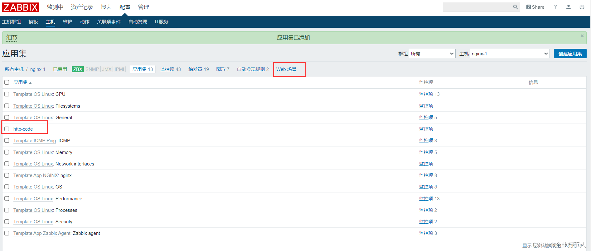The image size is (591, 251).
Task: Check the OS application checkbox
Action: point(7,187)
